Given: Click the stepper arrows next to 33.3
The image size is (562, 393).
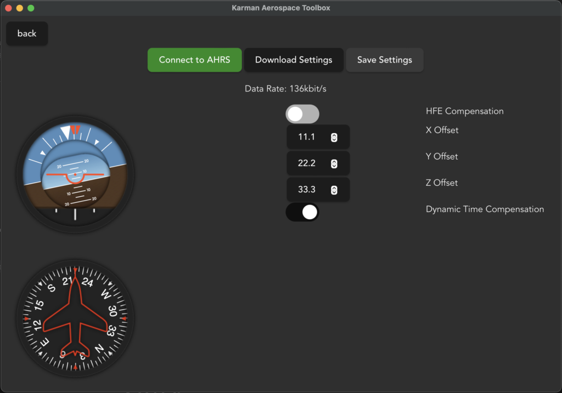Looking at the screenshot, I should (x=334, y=190).
